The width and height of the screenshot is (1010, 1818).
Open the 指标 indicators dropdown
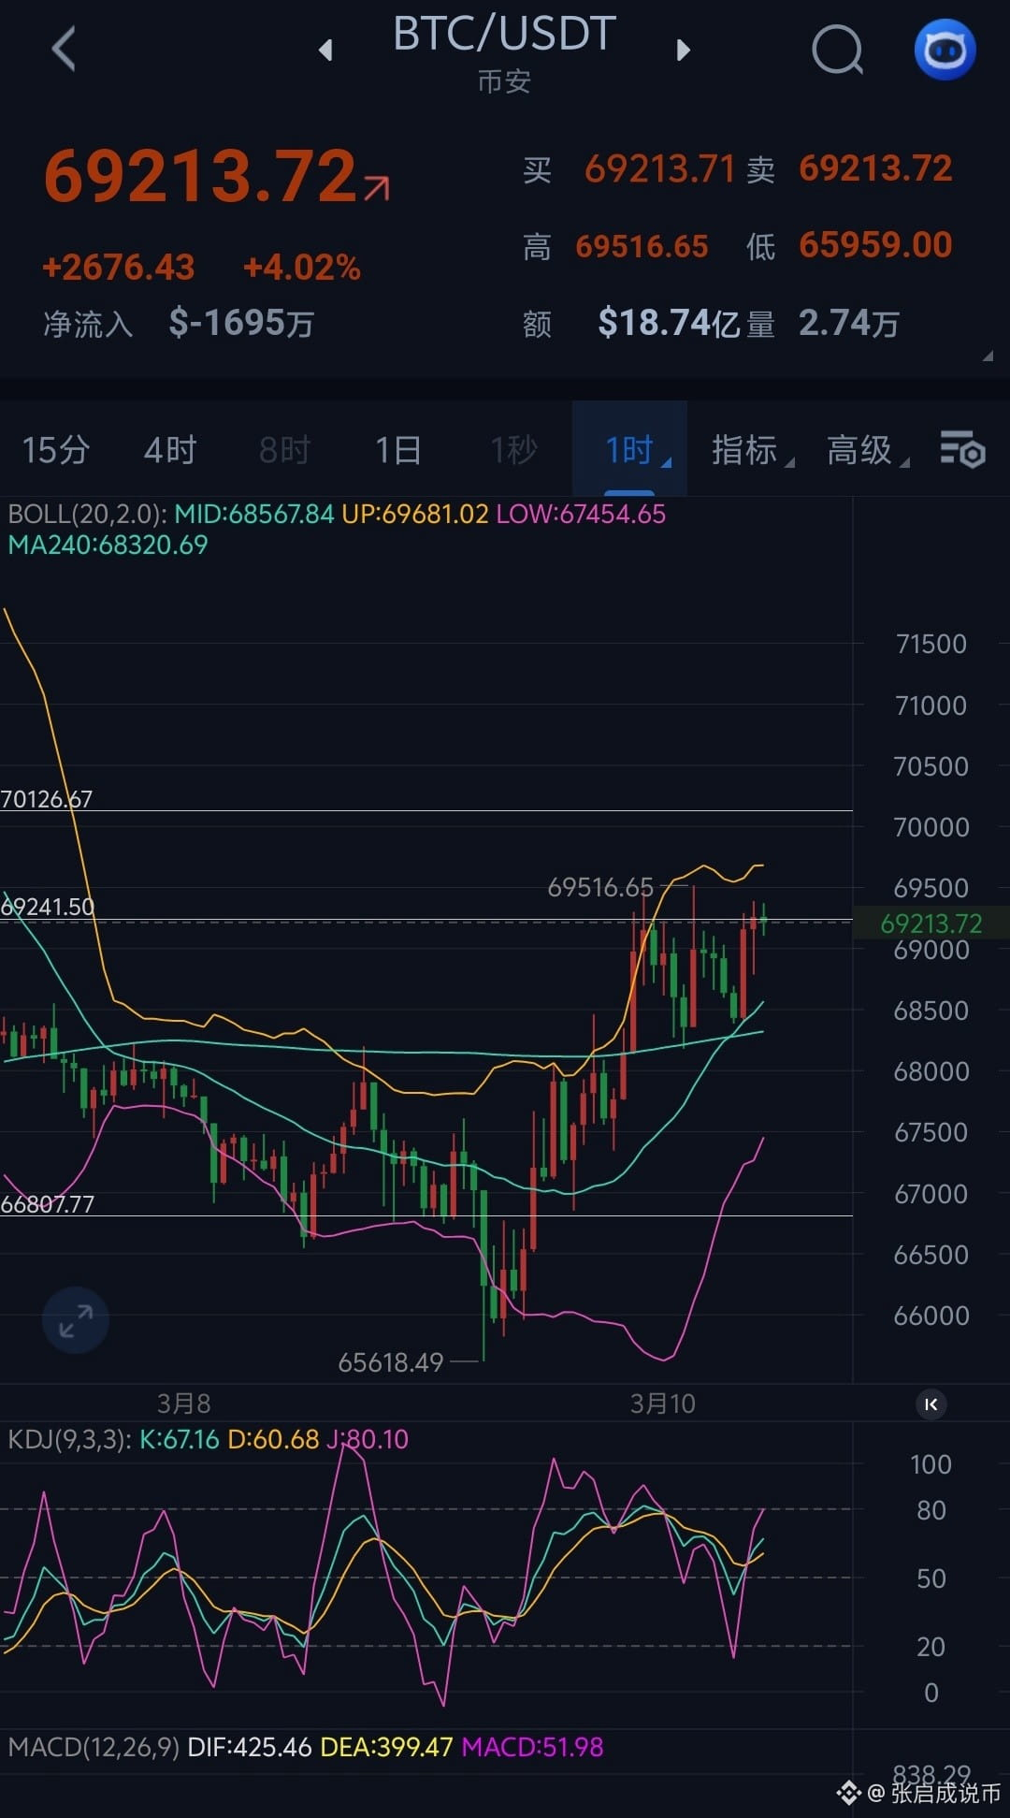(752, 450)
